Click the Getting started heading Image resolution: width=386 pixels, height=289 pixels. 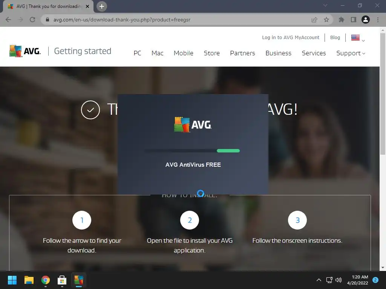coord(83,51)
